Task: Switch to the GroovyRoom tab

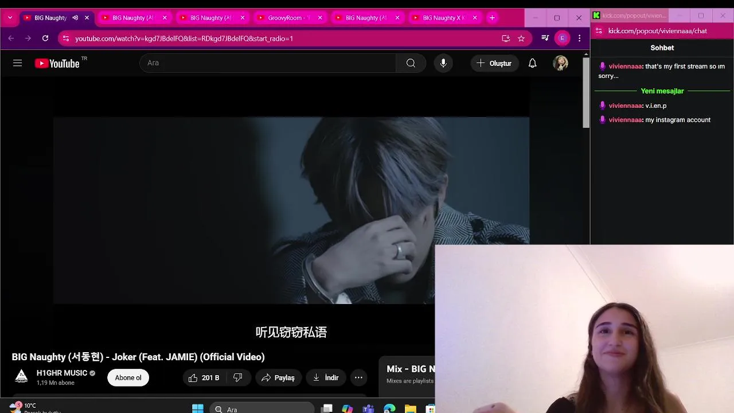Action: (x=288, y=18)
